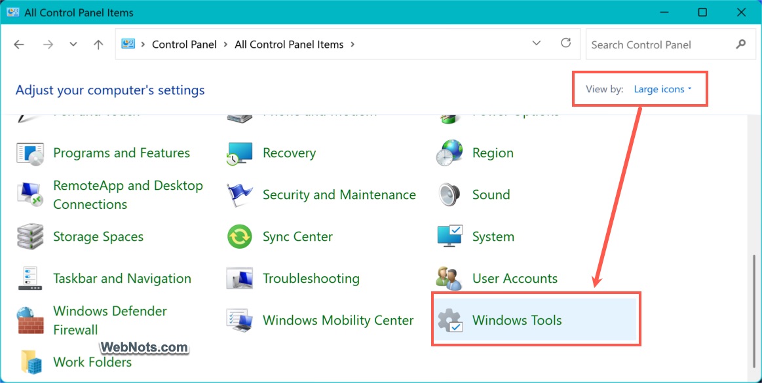Open the View by Large icons dropdown

point(663,89)
